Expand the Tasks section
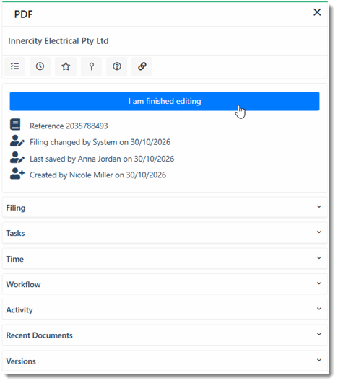 pyautogui.click(x=165, y=233)
